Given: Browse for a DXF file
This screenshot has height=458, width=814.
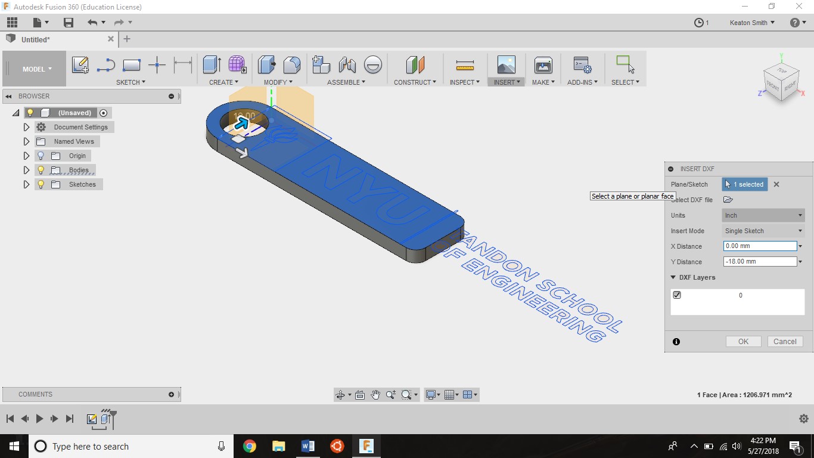Looking at the screenshot, I should 728,200.
